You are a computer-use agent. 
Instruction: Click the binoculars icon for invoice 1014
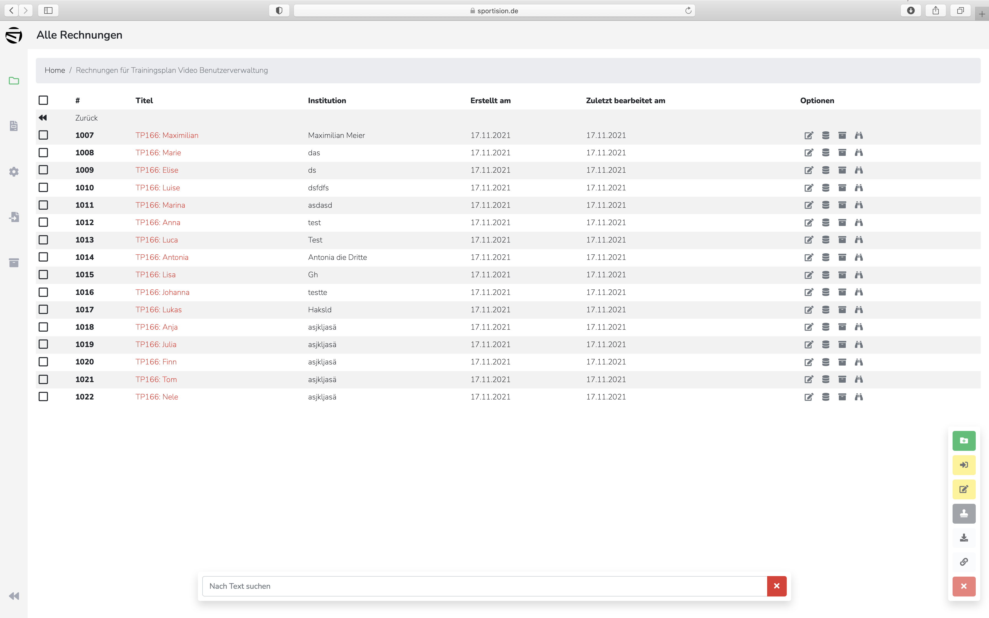coord(859,257)
